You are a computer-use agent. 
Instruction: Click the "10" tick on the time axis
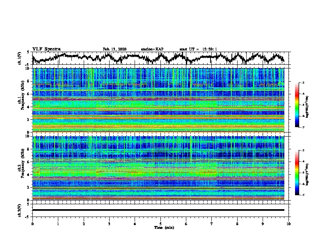pos(288,224)
